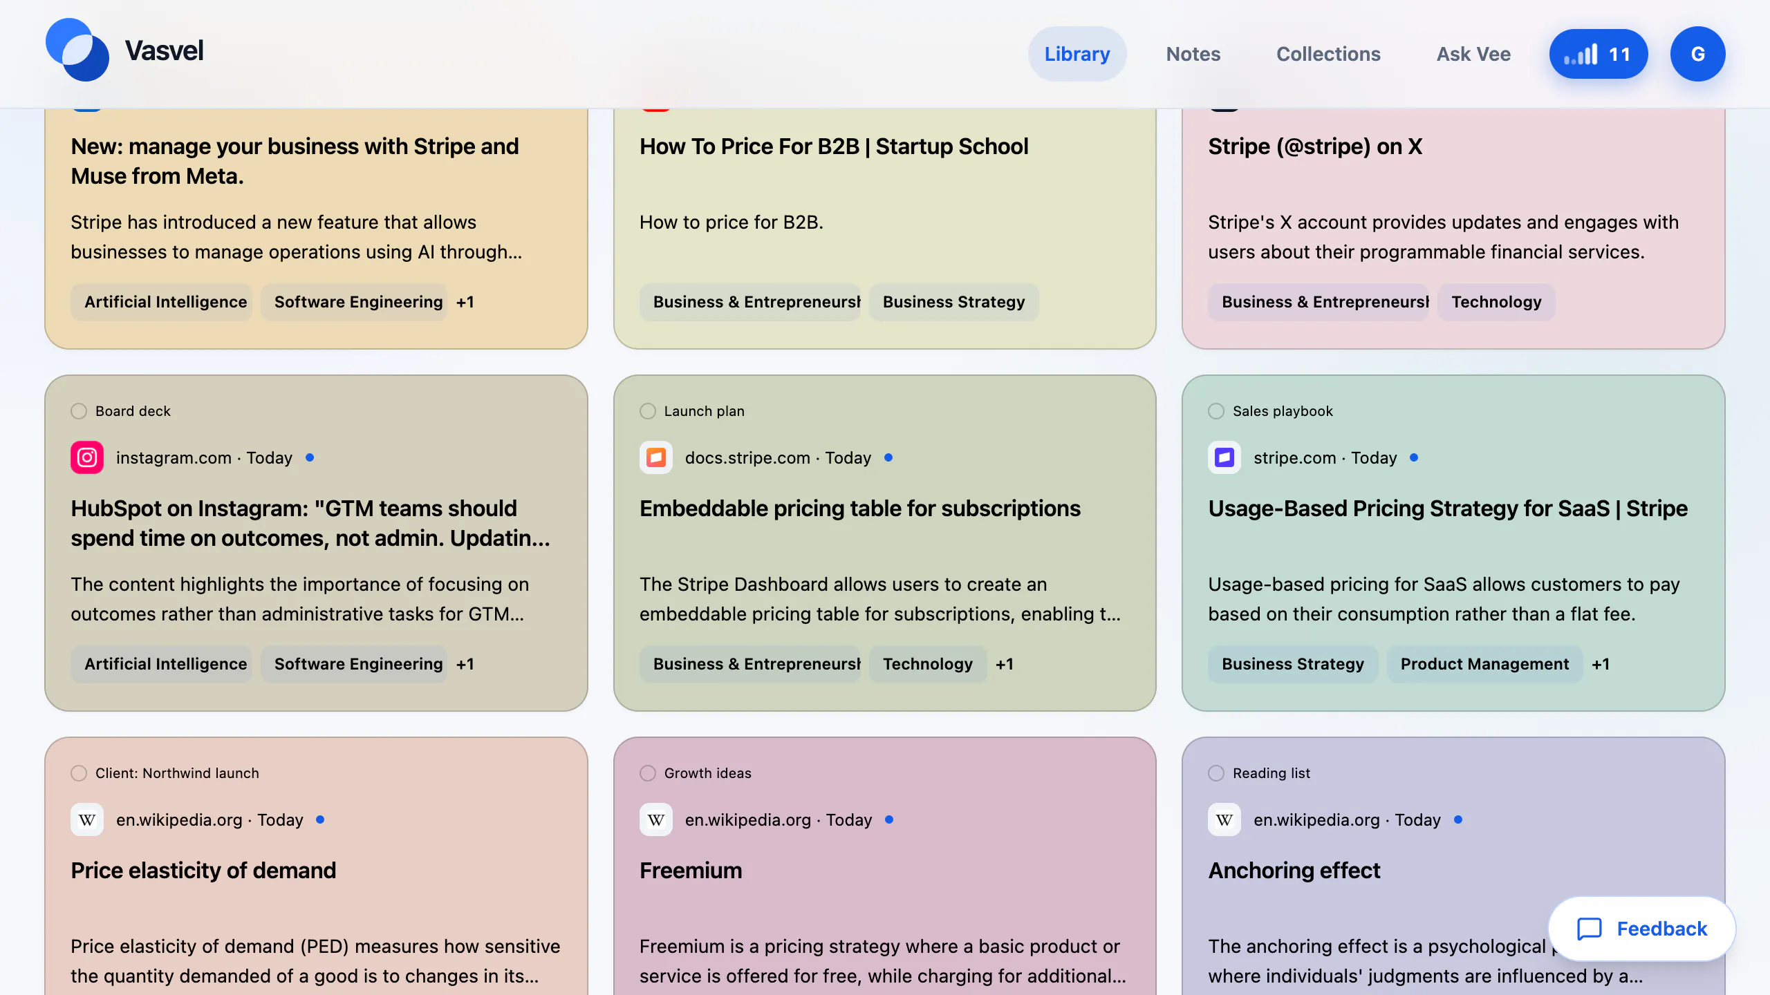This screenshot has width=1770, height=995.
Task: Open the Instagram favicon on HubSpot card
Action: (x=87, y=457)
